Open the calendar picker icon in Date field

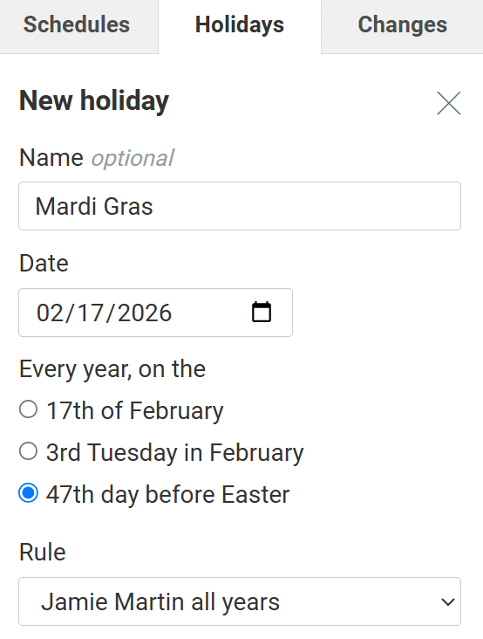tap(262, 313)
